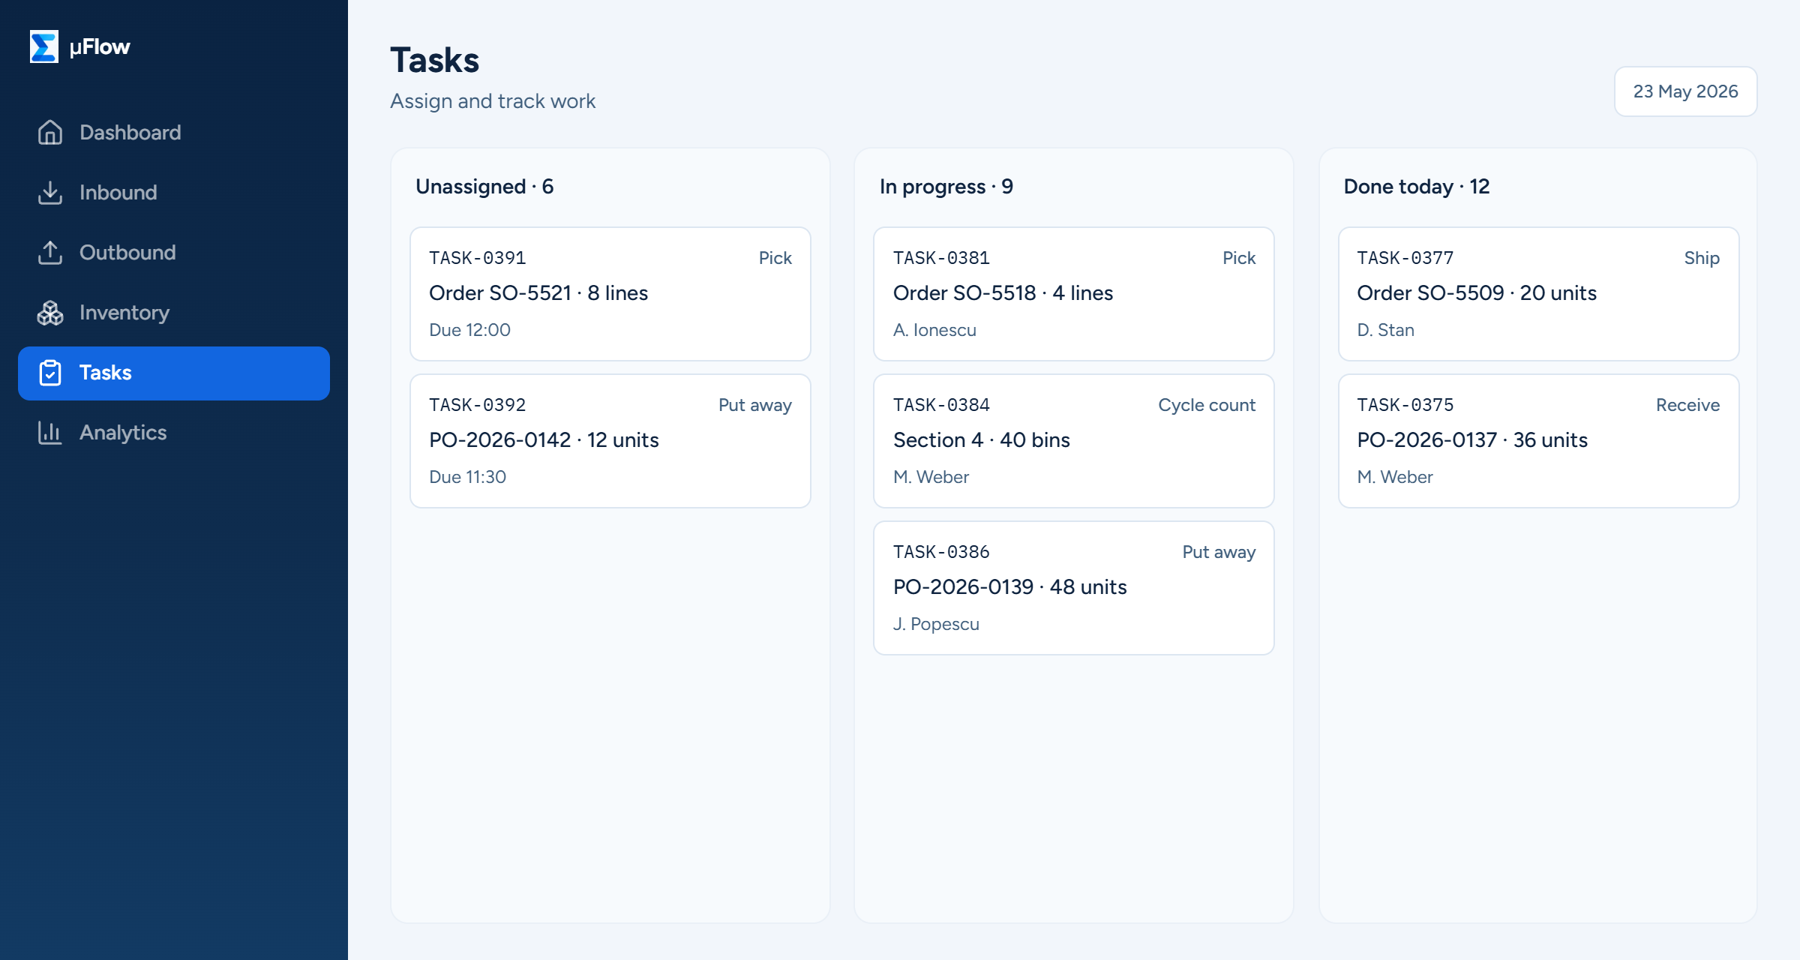Click the Inbound download-arrow icon
1800x960 pixels.
pyautogui.click(x=50, y=193)
